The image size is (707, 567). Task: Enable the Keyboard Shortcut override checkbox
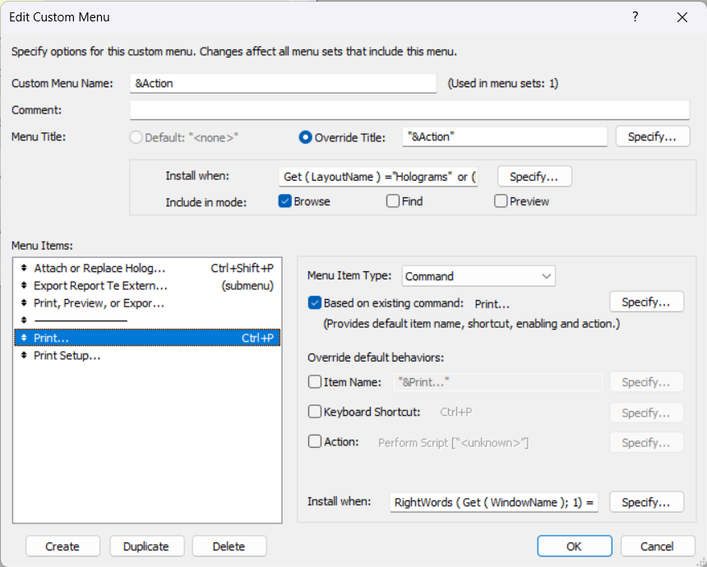pos(314,413)
